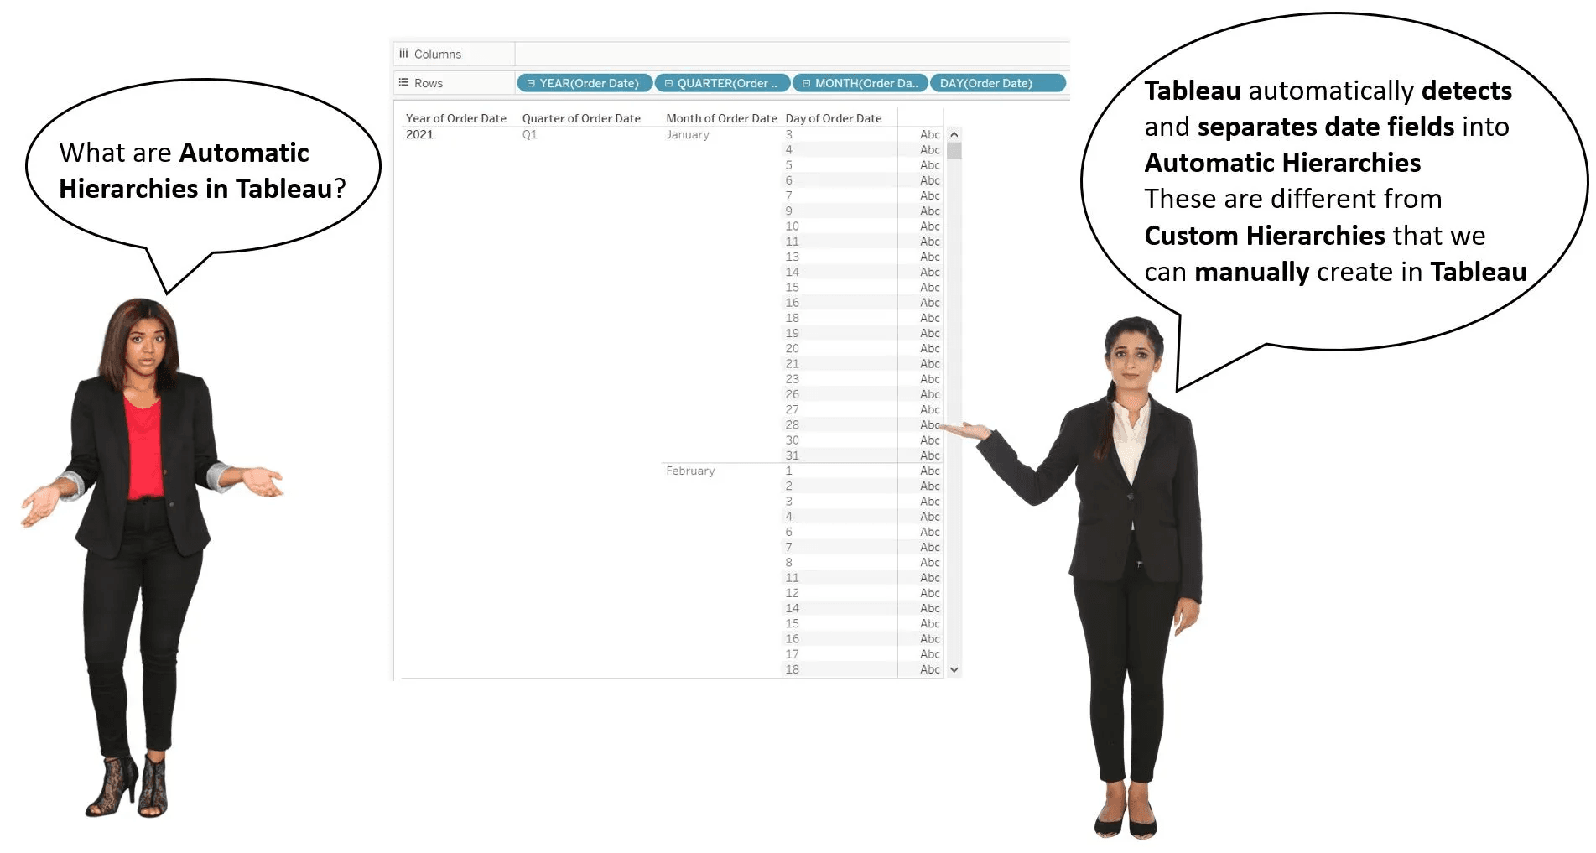This screenshot has width=1596, height=853.
Task: Click the Rows shelf label
Action: click(428, 83)
